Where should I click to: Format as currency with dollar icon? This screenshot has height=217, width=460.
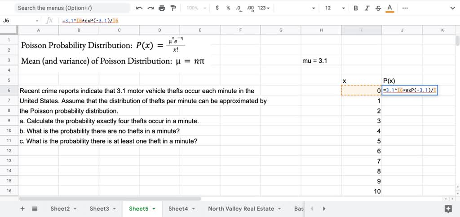[x=217, y=8]
